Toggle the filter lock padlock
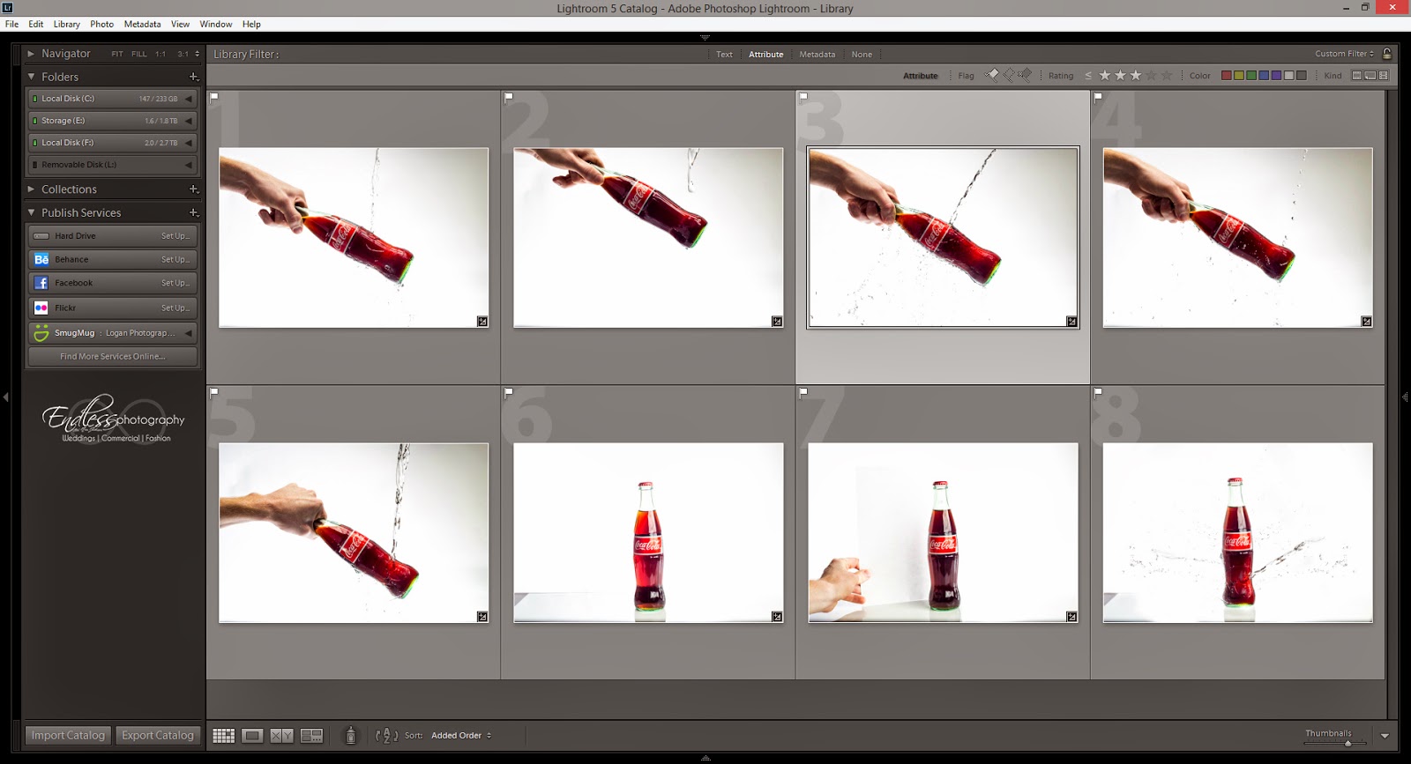1411x764 pixels. coord(1387,54)
